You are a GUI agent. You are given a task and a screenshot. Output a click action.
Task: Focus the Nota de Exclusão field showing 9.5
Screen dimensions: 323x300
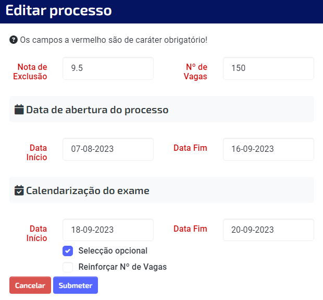coord(108,68)
